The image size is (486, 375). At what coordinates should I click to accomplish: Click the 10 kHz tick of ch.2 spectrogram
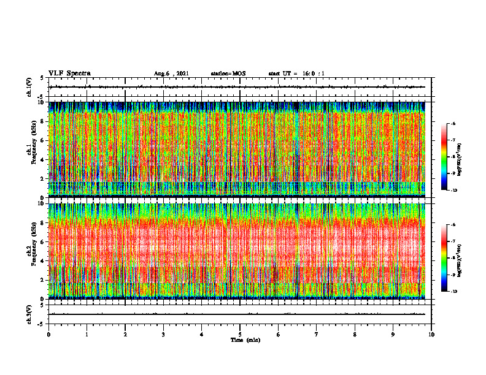(x=41, y=203)
